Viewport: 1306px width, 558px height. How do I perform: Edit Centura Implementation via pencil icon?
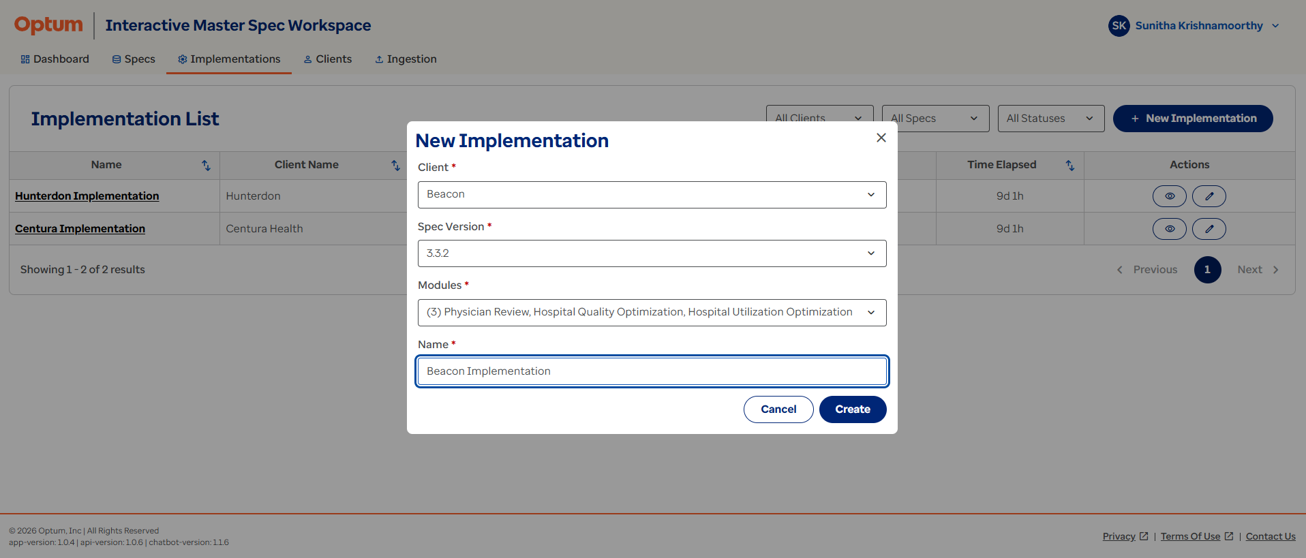point(1209,229)
